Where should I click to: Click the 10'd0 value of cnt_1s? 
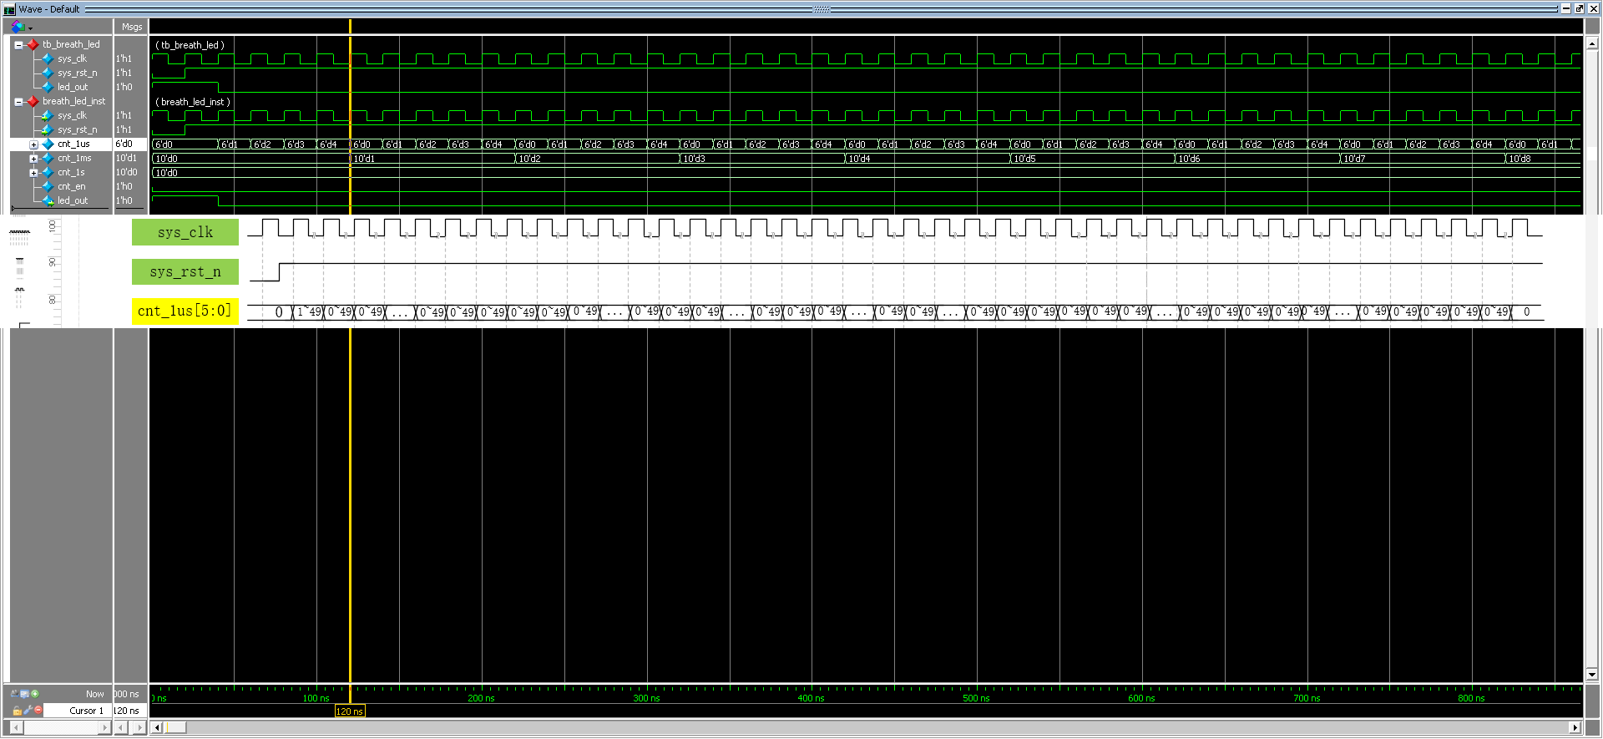point(126,172)
